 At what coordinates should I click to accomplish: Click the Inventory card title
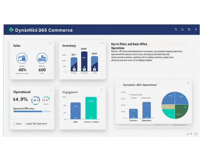point(69,46)
